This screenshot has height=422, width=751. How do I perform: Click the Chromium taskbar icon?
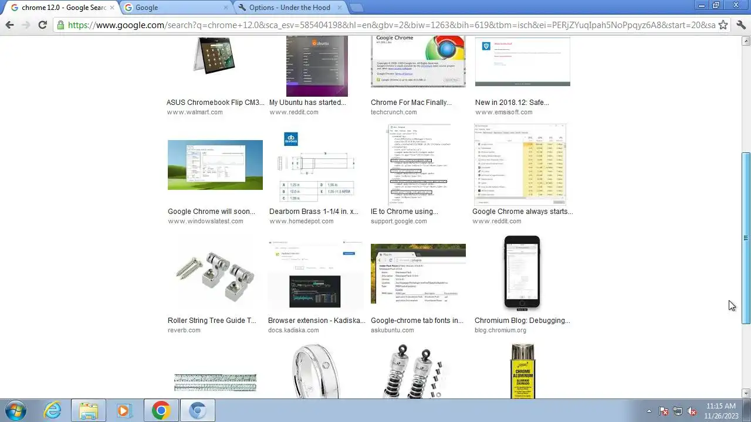pos(197,410)
